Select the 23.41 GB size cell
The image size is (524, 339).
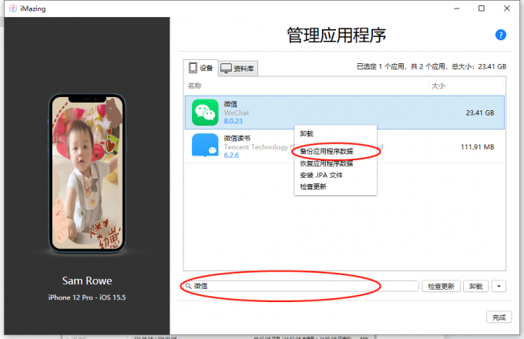(x=480, y=113)
